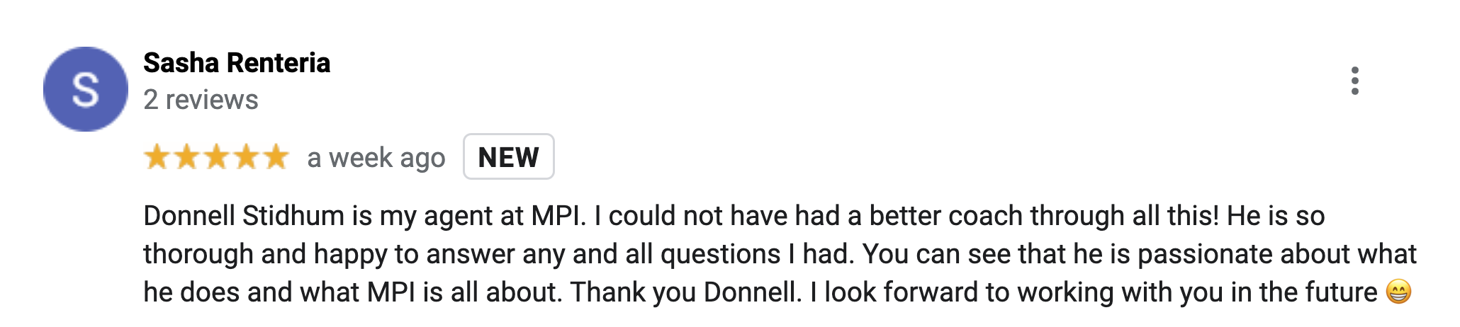
Task: Click 'passionate about what' in the review
Action: [1277, 254]
